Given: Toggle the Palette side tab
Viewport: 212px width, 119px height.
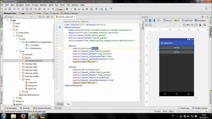Looking at the screenshot, I should (143, 24).
